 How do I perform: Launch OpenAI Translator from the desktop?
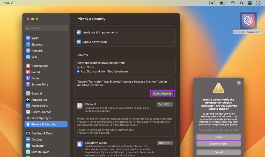(x=248, y=20)
